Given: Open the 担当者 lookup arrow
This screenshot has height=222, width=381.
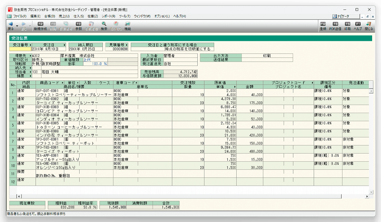Looking at the screenshot, I should pos(30,72).
